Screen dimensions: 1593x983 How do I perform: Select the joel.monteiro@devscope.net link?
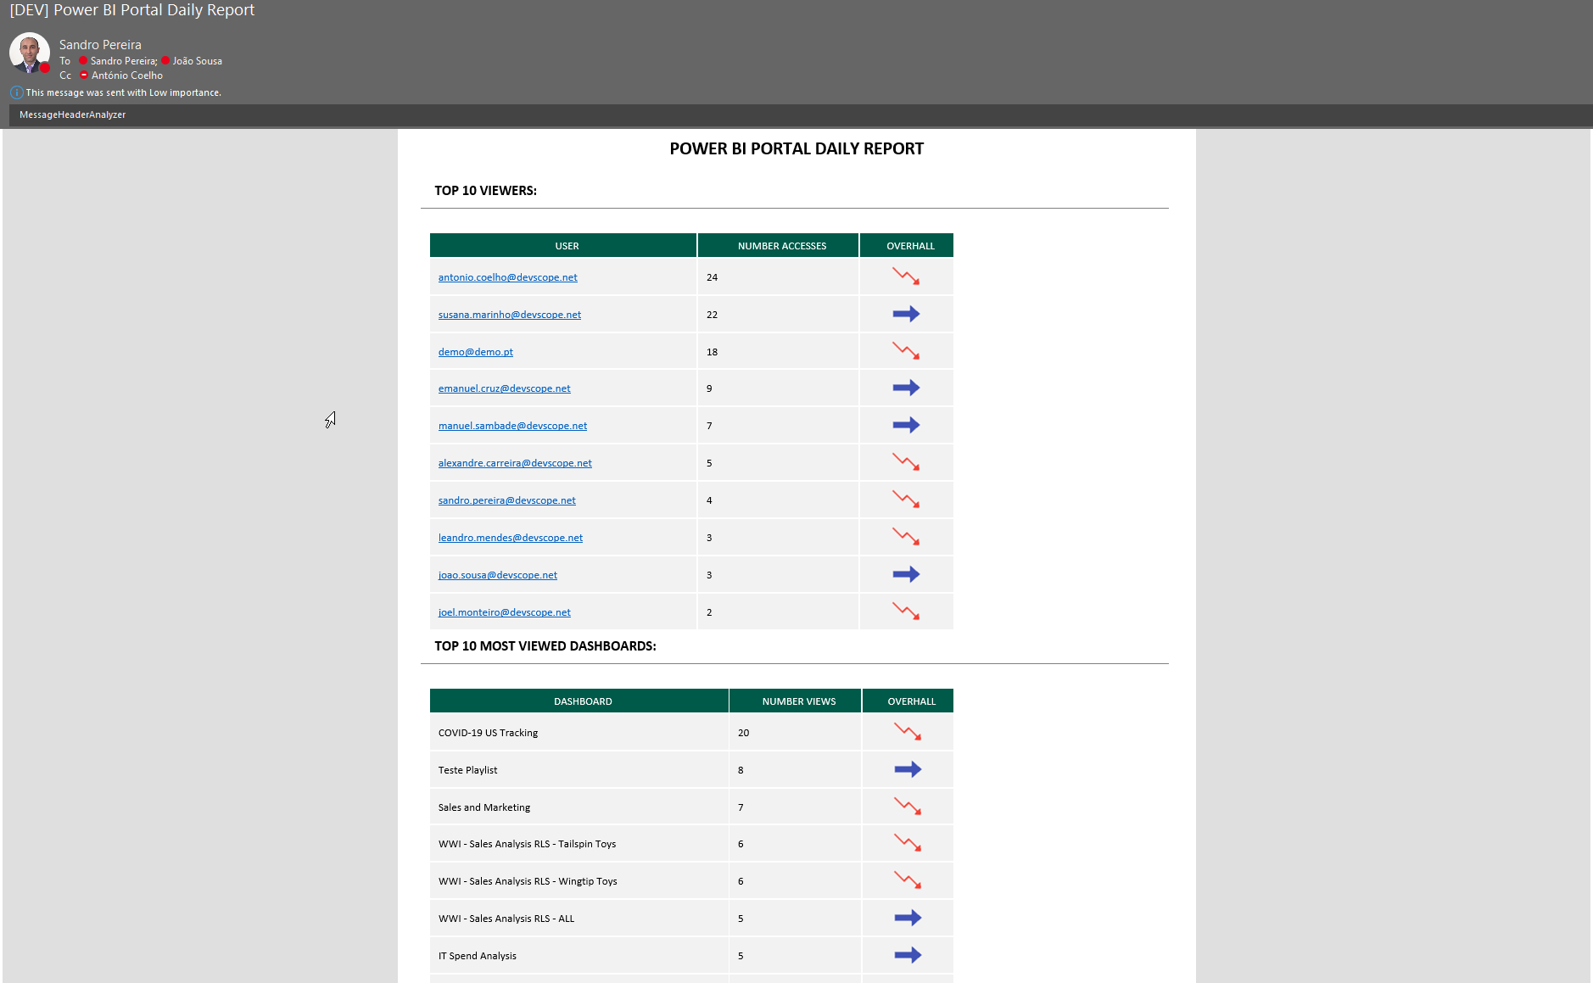504,612
